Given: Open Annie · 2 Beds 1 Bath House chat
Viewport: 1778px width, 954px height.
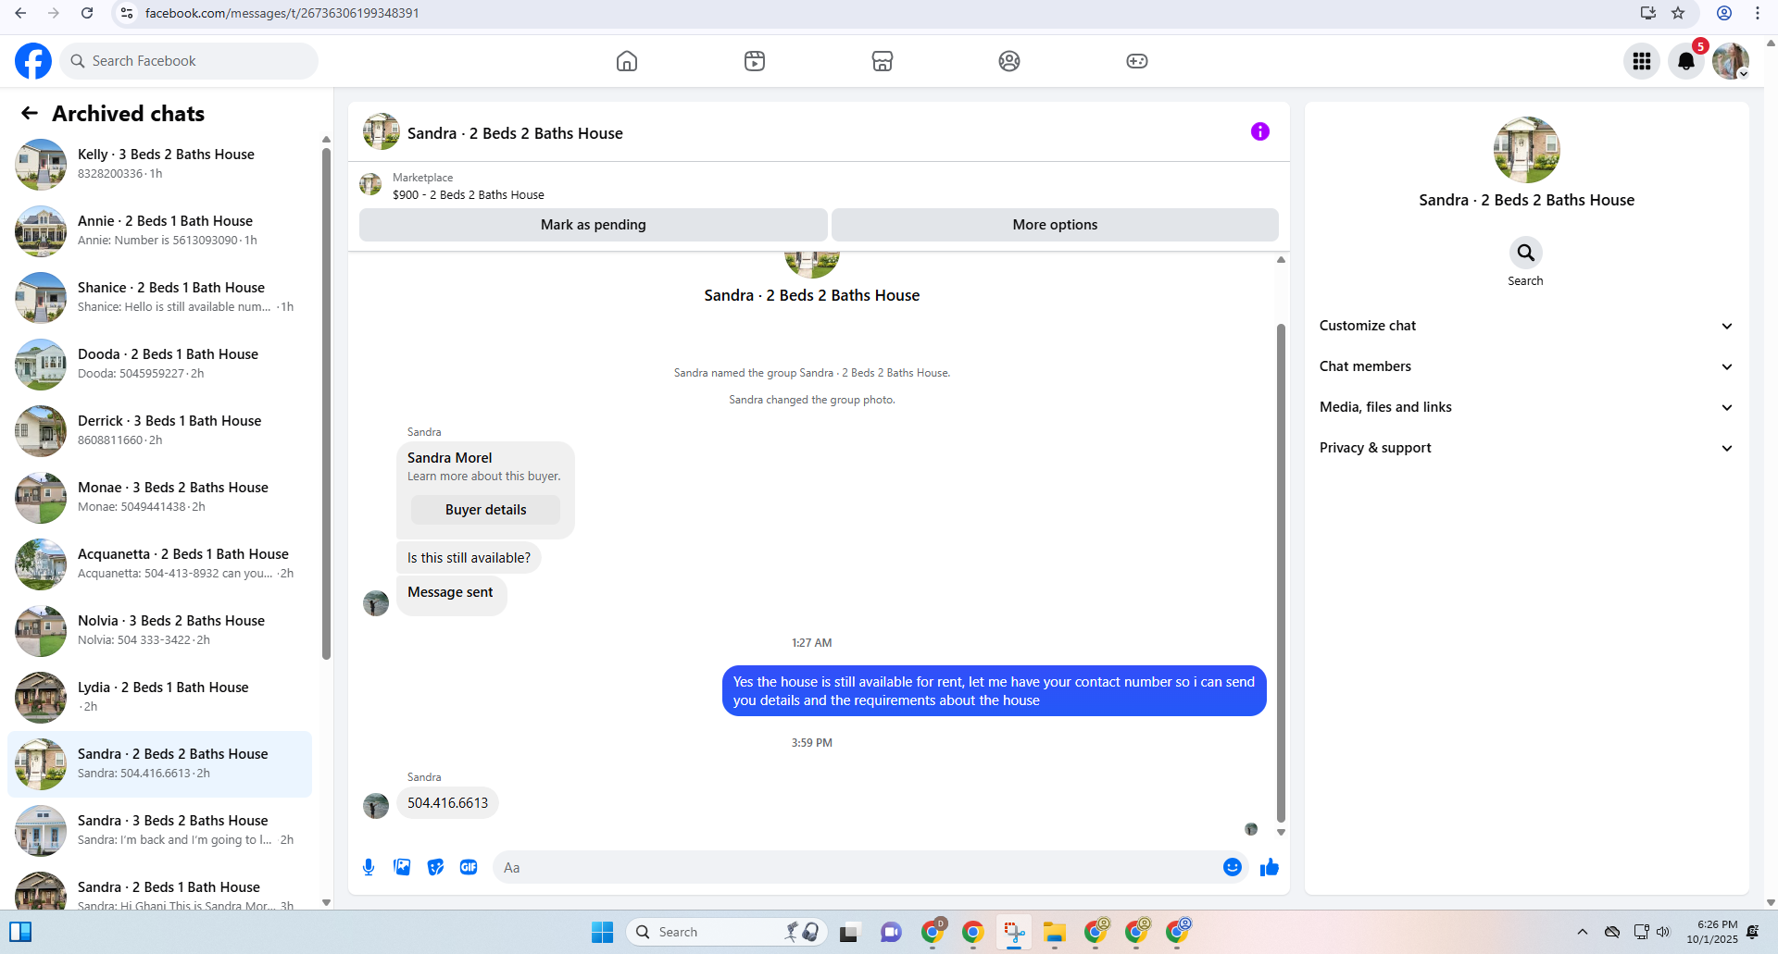Looking at the screenshot, I should [159, 231].
